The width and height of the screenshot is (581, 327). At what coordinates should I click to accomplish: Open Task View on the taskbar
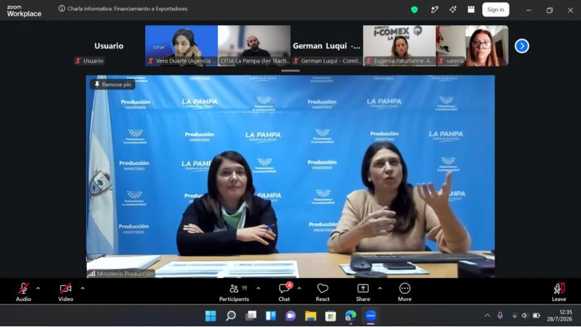[x=251, y=316]
